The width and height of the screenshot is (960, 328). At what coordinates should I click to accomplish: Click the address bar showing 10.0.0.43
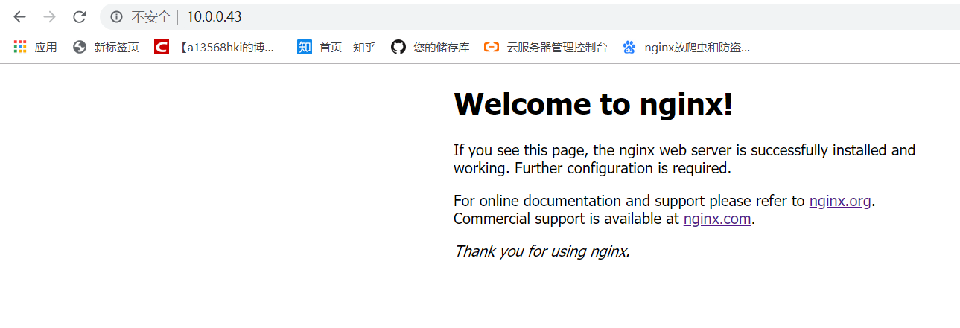530,16
